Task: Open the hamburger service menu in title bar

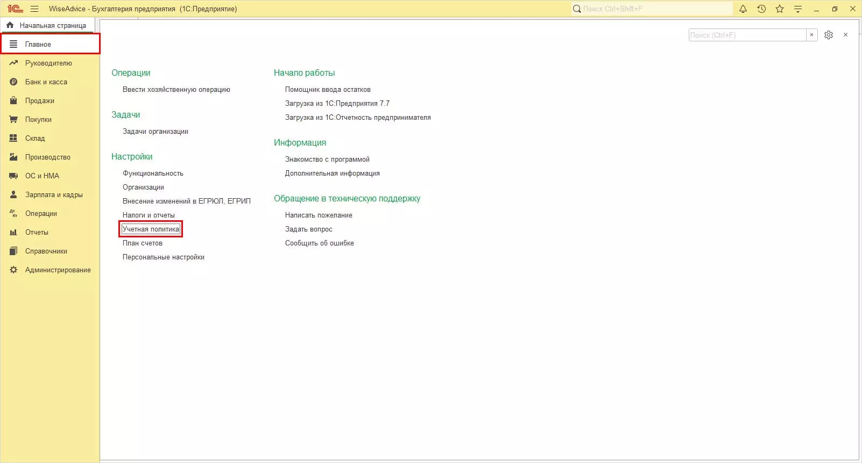Action: pos(34,9)
